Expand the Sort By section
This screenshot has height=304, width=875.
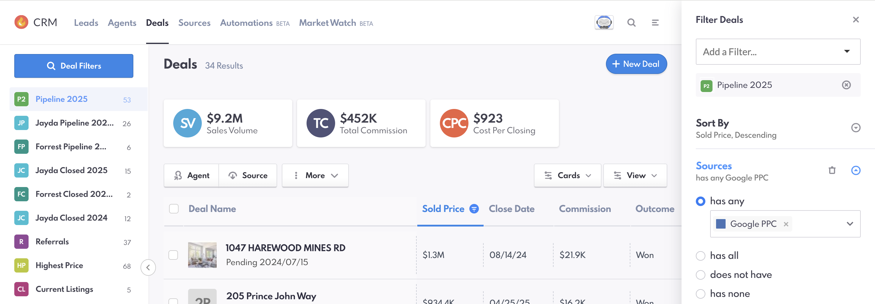855,128
